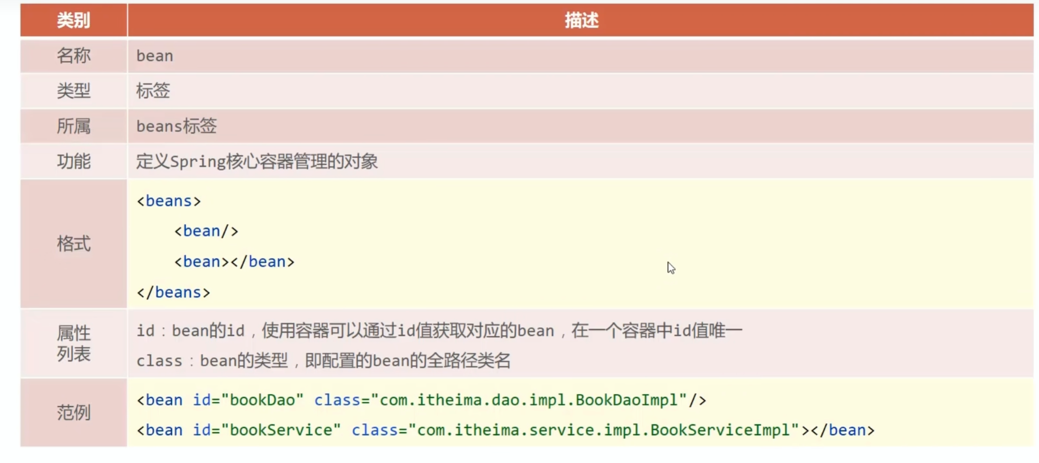Click the self-closing <bean/> tag line
This screenshot has width=1039, height=463.
tap(206, 231)
